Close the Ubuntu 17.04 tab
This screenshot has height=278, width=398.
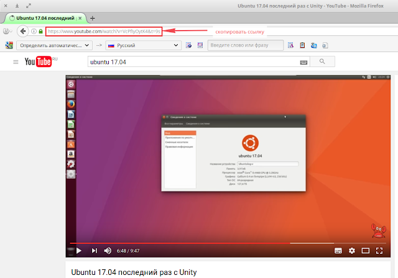(80, 18)
